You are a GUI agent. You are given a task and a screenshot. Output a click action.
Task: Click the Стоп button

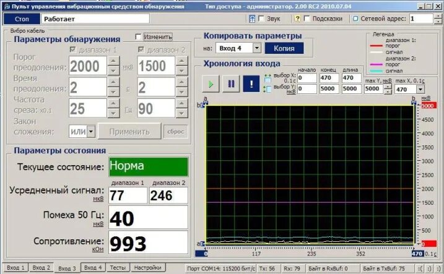[x=22, y=19]
